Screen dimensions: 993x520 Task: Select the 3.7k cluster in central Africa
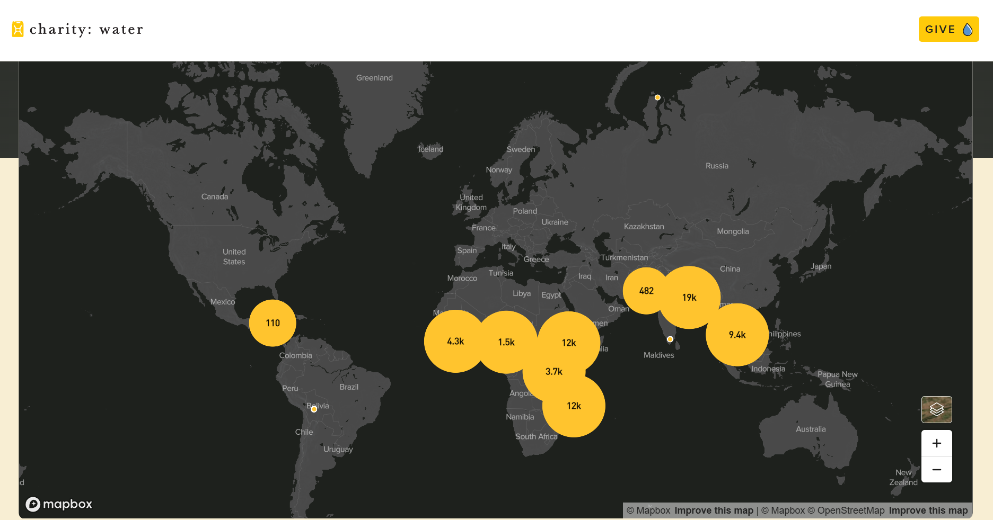coord(553,371)
